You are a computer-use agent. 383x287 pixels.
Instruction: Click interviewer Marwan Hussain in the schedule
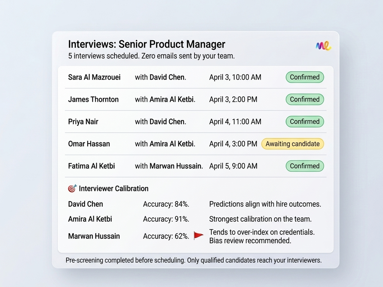click(x=176, y=166)
